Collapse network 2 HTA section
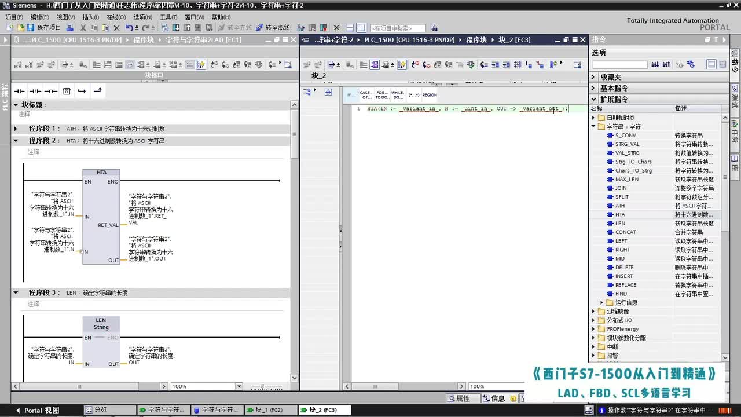Viewport: 741px width, 417px height. coord(16,141)
